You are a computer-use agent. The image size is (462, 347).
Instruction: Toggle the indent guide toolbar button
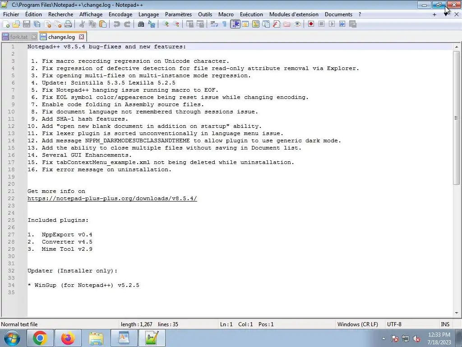pyautogui.click(x=235, y=24)
